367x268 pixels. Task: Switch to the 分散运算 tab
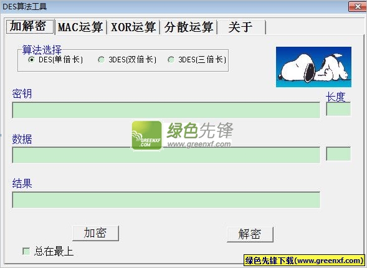click(x=189, y=27)
